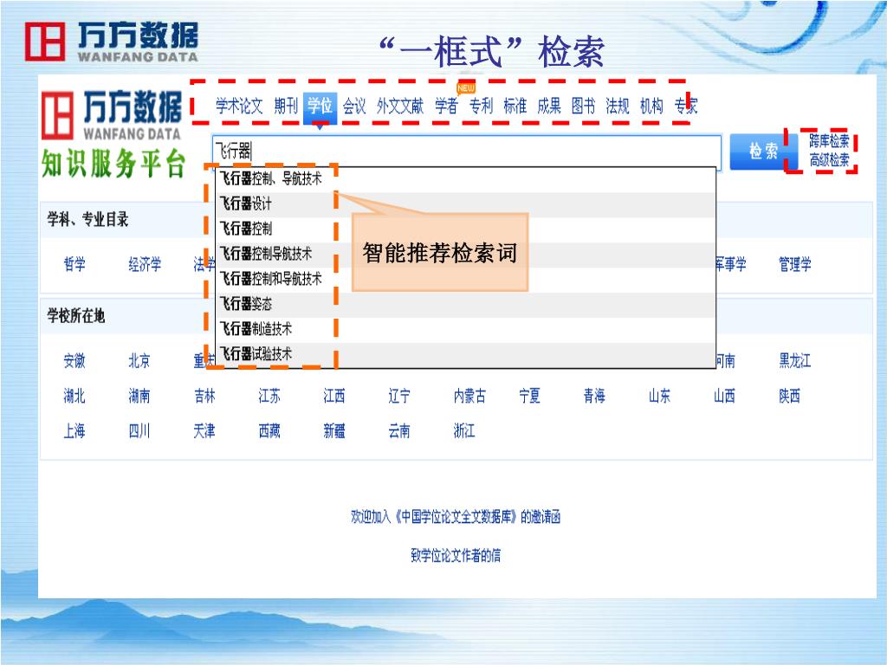The image size is (887, 665).
Task: Select the 法规 tab
Action: [618, 106]
